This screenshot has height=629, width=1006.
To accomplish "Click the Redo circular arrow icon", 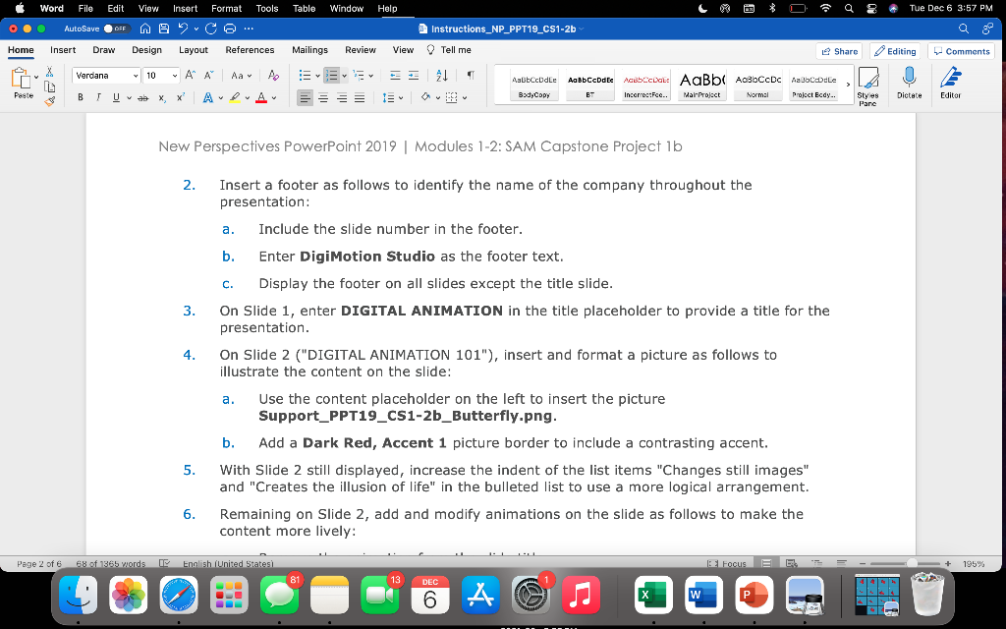I will click(210, 29).
